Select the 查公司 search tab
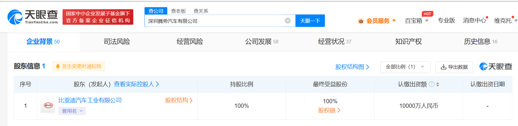The width and height of the screenshot is (518, 126). [x=156, y=11]
